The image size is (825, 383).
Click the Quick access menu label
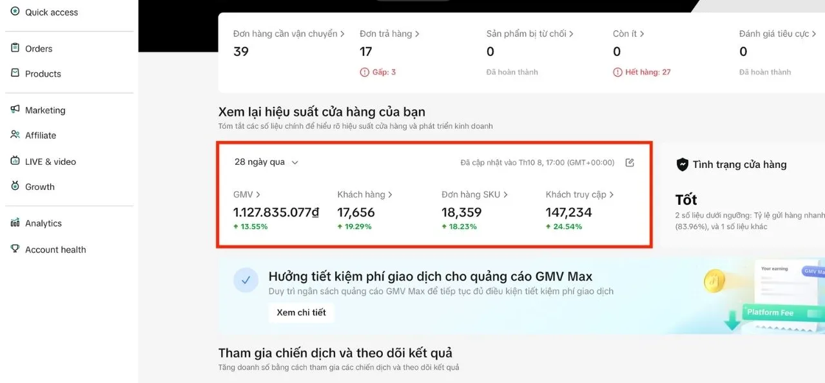[x=52, y=12]
